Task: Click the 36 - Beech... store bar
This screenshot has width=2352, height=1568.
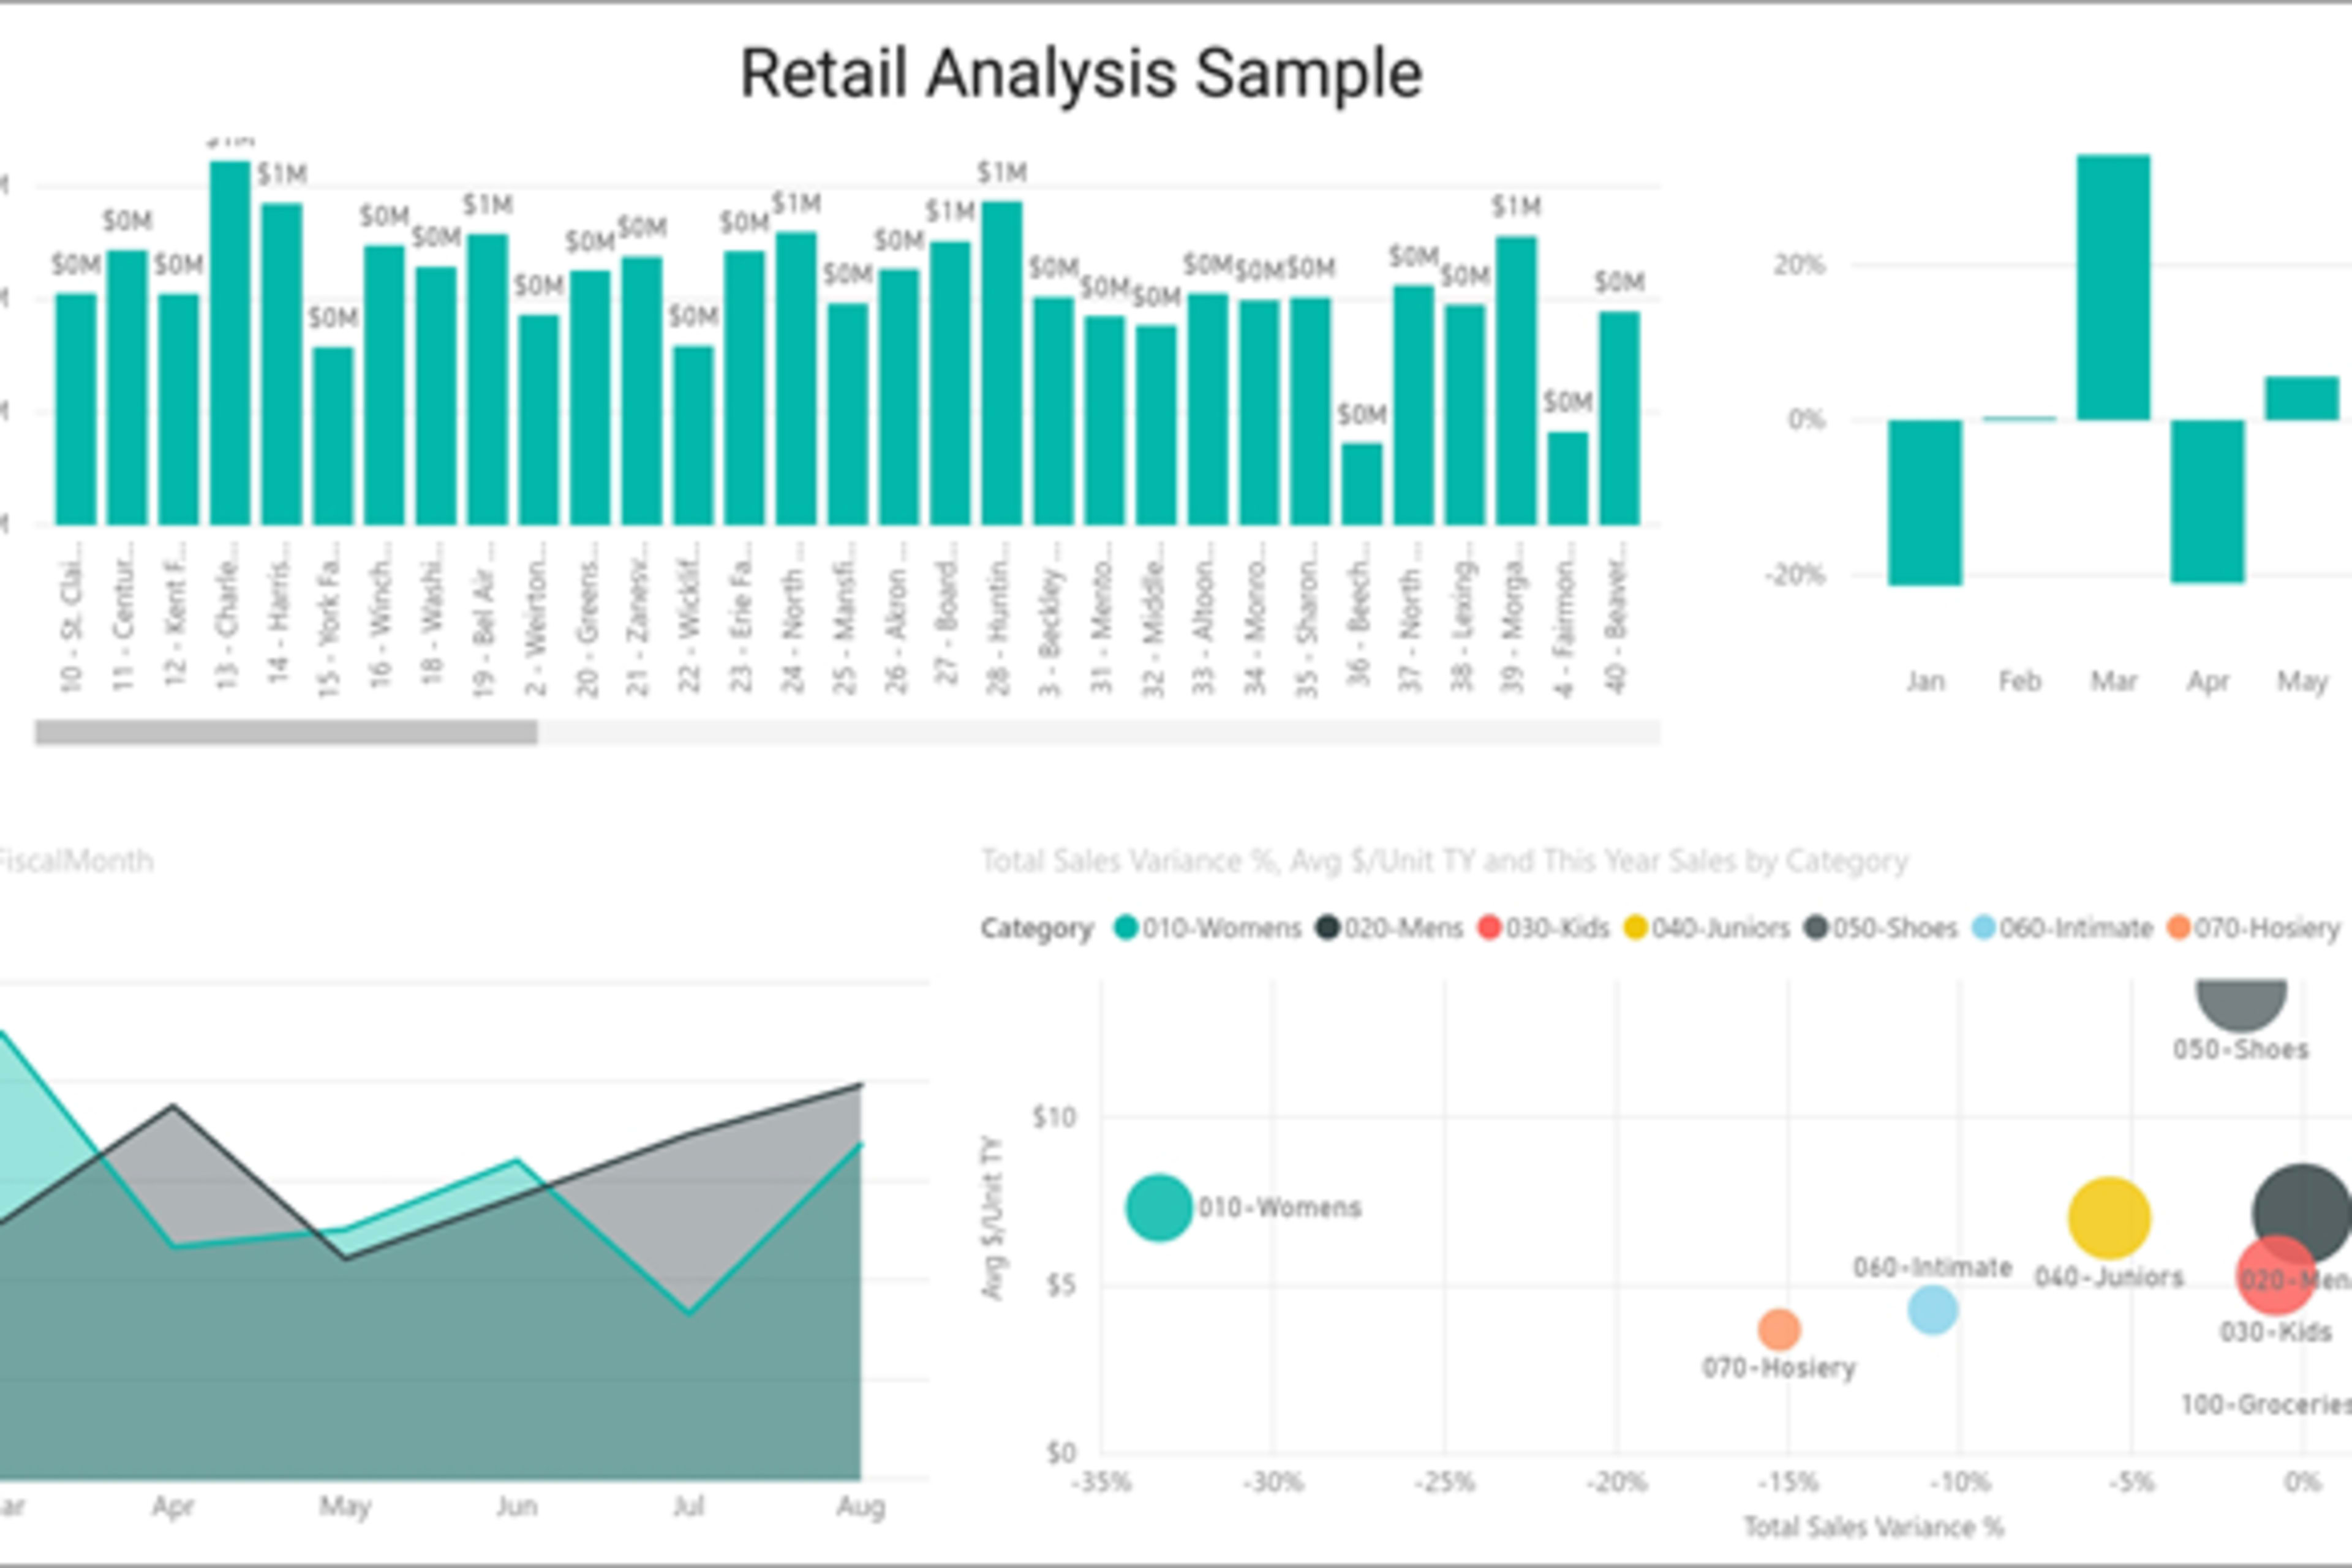Action: point(1362,484)
